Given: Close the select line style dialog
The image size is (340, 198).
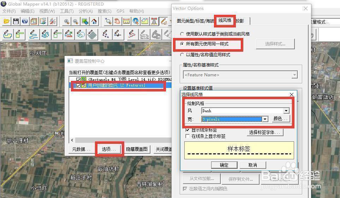Looking at the screenshot, I should pos(292,94).
